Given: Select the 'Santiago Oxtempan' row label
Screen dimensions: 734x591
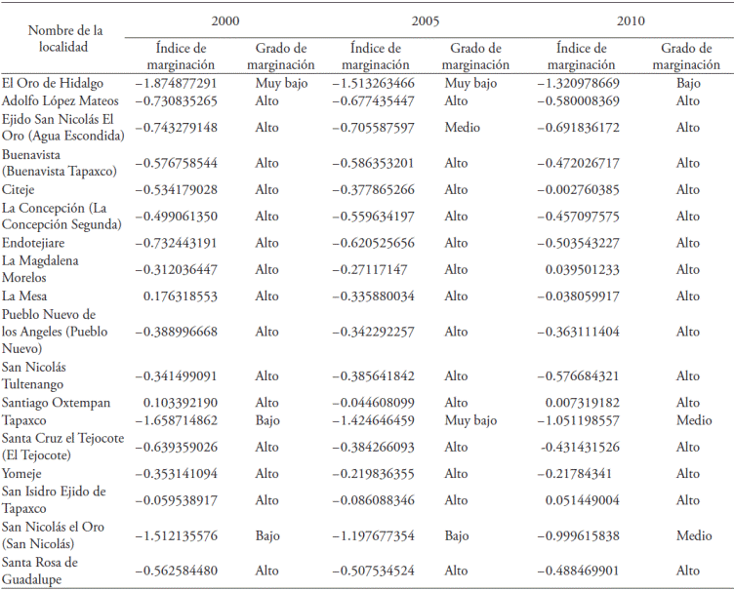Looking at the screenshot, I should click(x=56, y=403).
